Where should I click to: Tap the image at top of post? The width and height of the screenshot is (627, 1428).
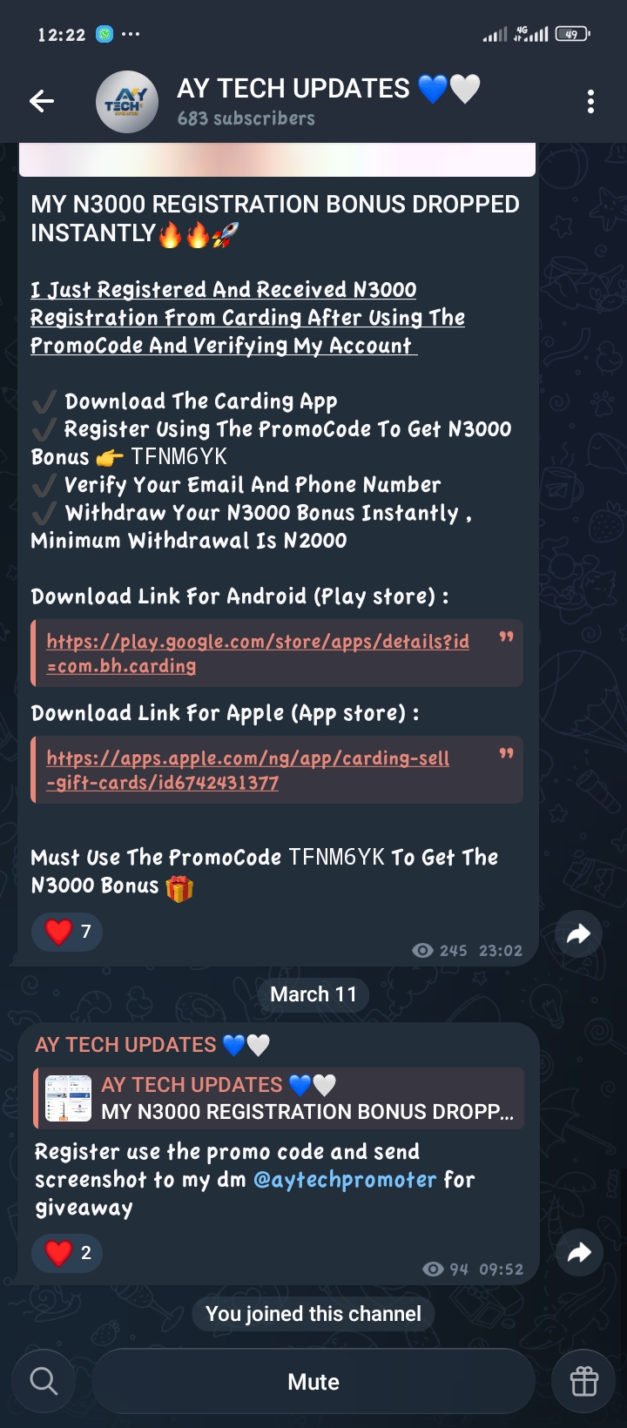(277, 160)
